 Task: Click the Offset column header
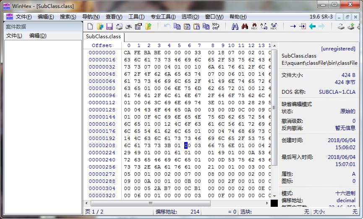point(102,45)
